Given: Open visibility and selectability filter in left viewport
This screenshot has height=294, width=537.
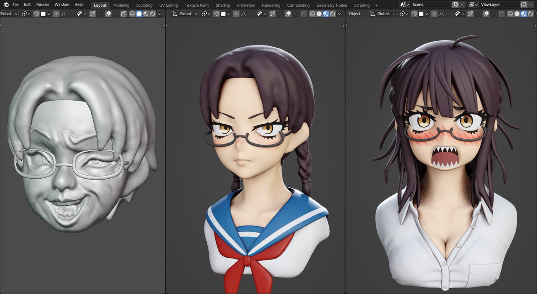Looking at the screenshot, I should click(81, 14).
